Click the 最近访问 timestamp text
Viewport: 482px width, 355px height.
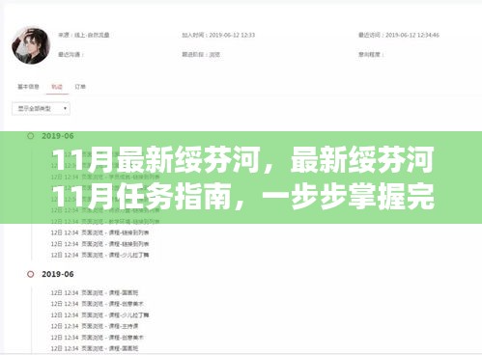pyautogui.click(x=399, y=35)
